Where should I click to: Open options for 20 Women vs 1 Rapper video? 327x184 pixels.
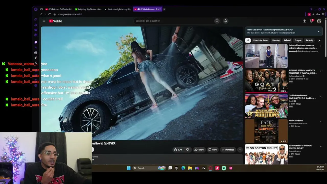[x=321, y=146]
